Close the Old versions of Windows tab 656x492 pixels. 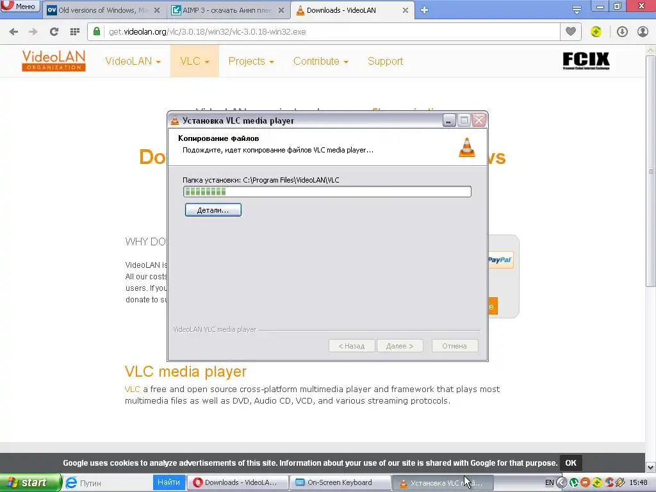pyautogui.click(x=157, y=10)
